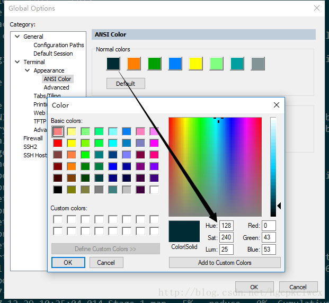This screenshot has height=303, width=329.
Task: Select ANSI Color in category tree
Action: [57, 79]
